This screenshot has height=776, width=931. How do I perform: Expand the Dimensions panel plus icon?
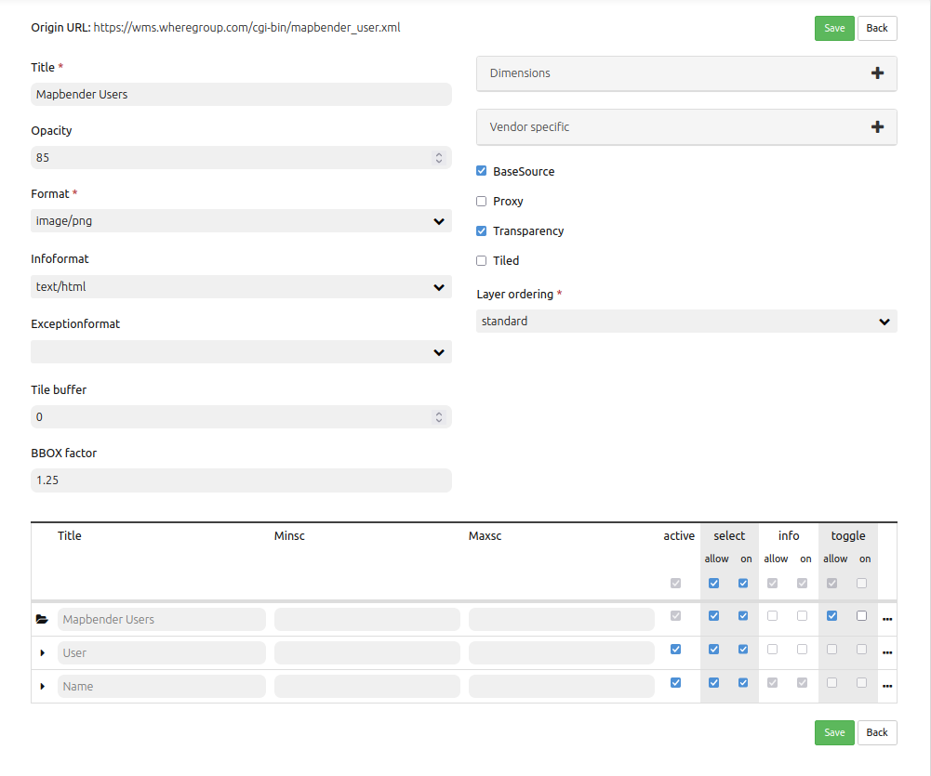click(877, 73)
